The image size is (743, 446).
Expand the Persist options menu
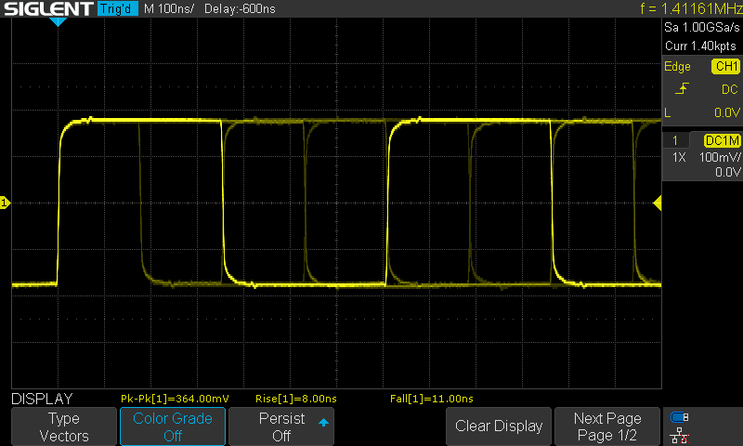point(281,426)
